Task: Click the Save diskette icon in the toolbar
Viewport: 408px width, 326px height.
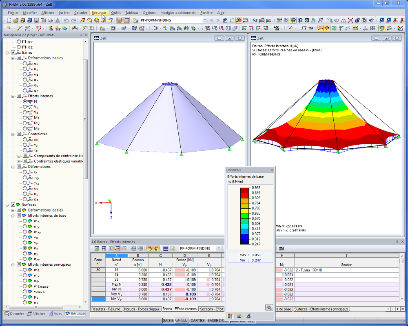Action: coord(36,20)
